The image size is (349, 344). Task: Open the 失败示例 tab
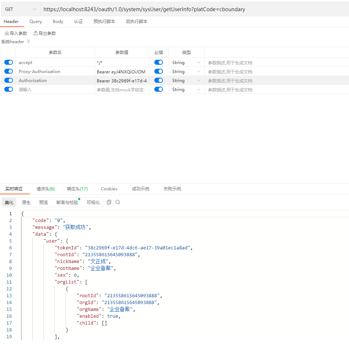tap(172, 189)
